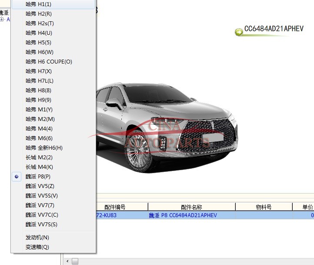Select 哈弗 H9(9) in the model list
This screenshot has width=314, height=265.
click(x=38, y=100)
